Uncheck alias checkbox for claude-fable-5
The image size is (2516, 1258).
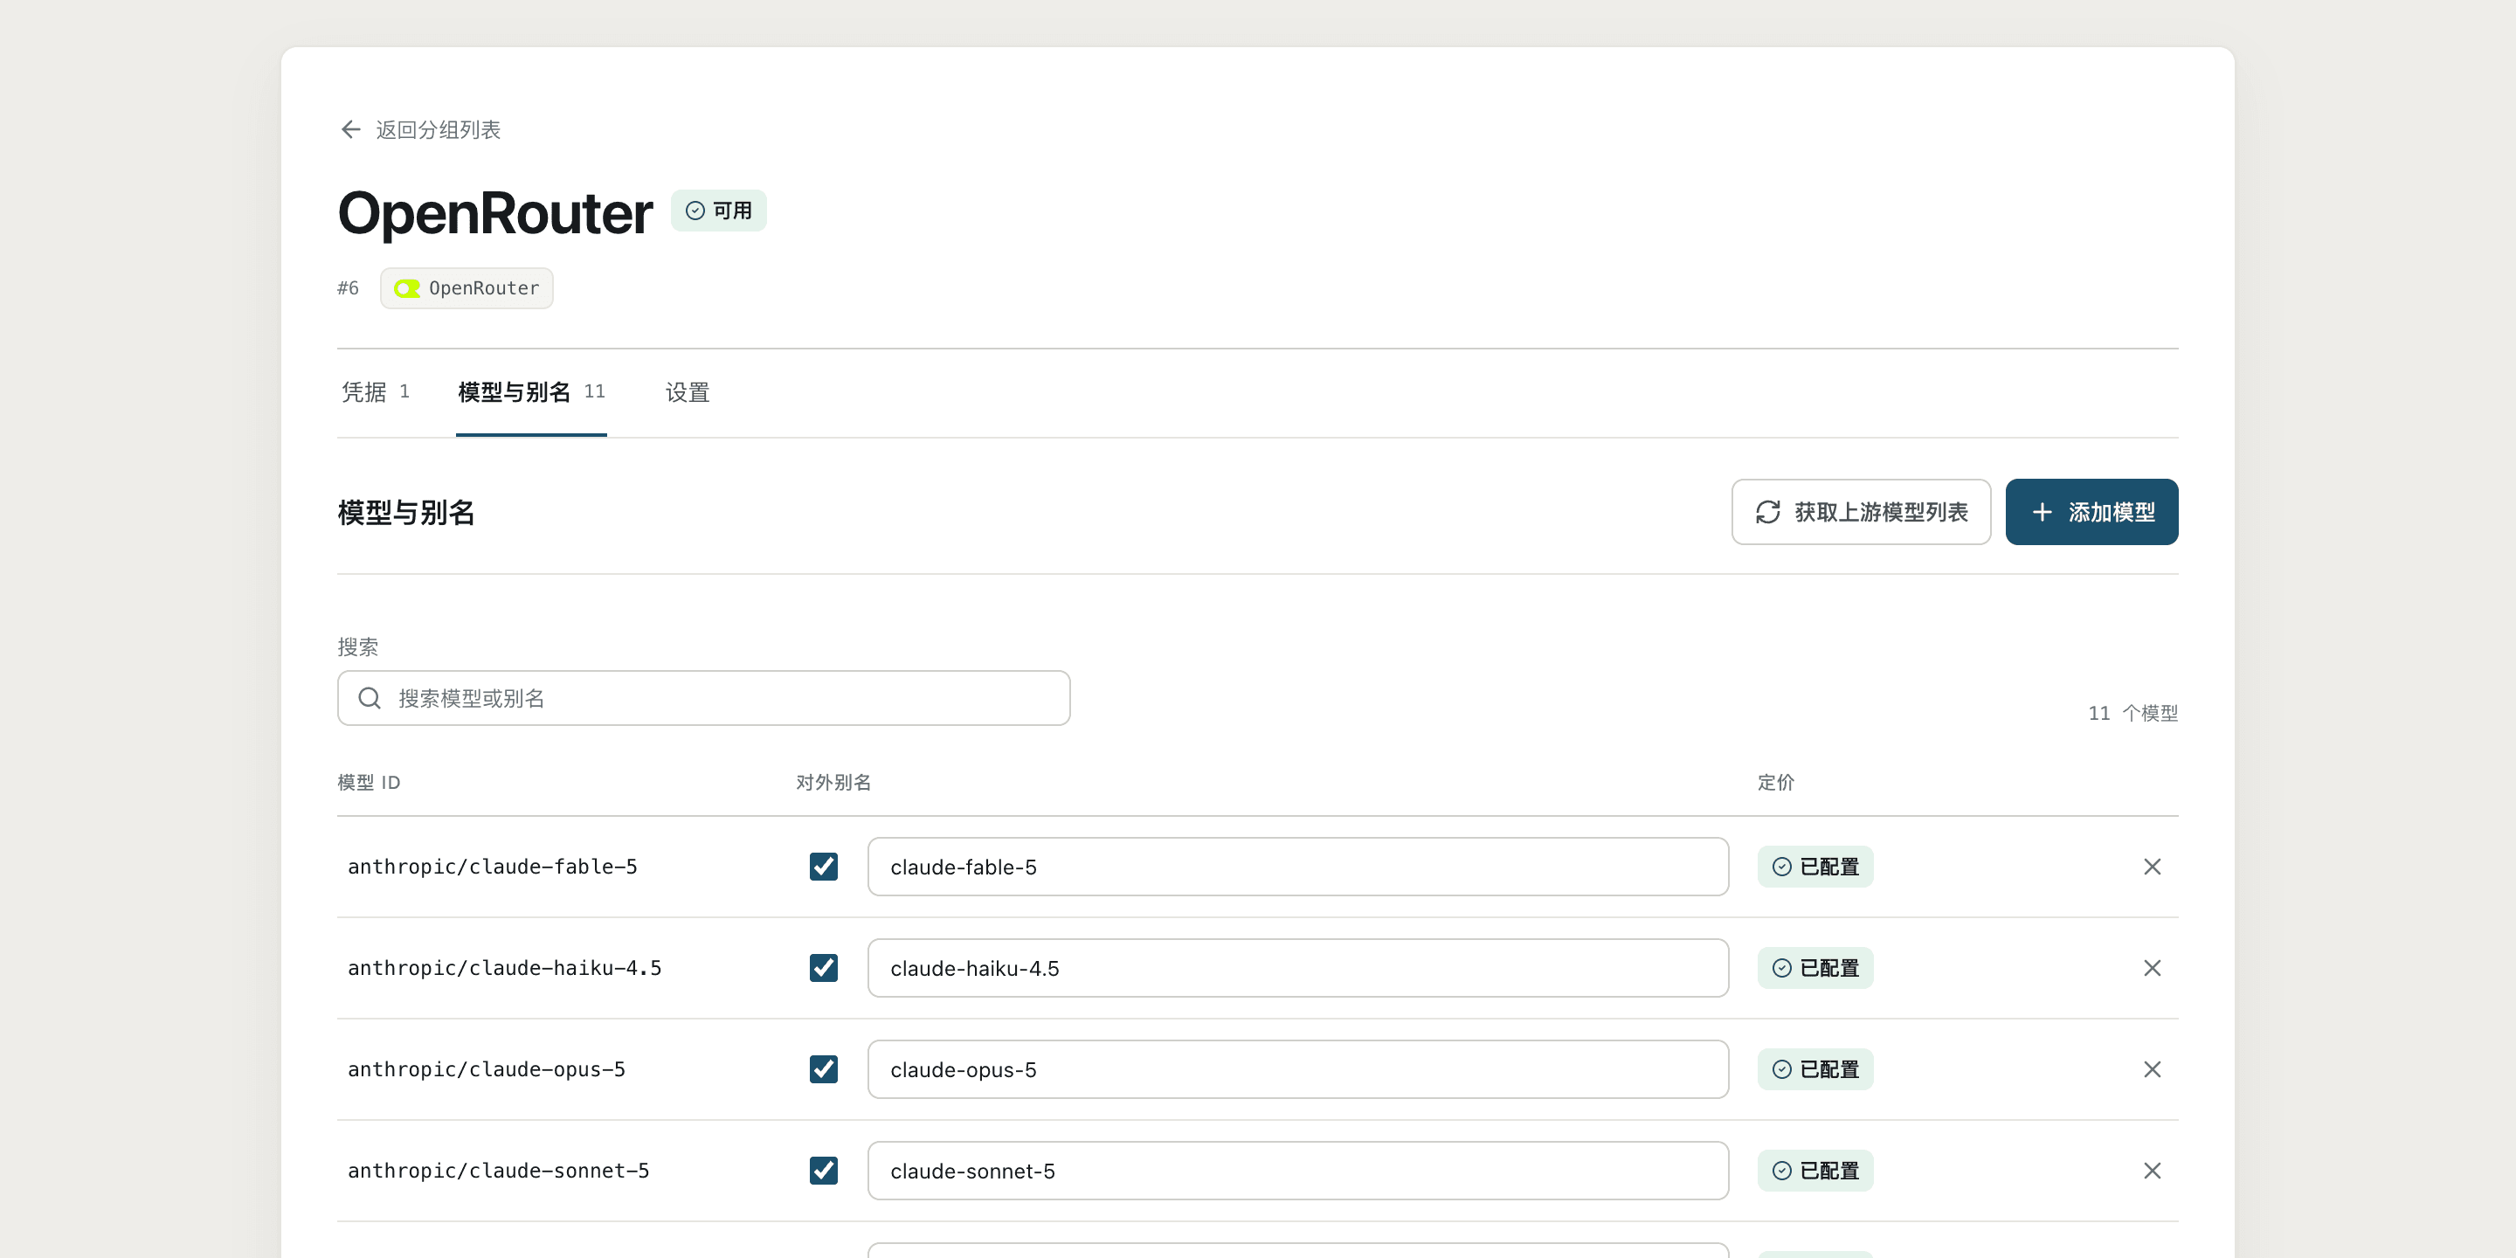tap(823, 867)
